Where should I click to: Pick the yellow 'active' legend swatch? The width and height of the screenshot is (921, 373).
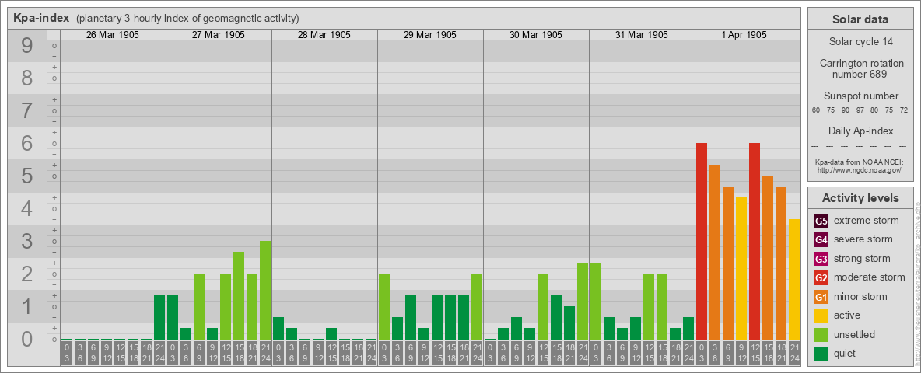(821, 315)
